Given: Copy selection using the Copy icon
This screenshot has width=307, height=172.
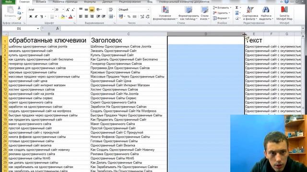Looking at the screenshot, I should click(x=19, y=13).
